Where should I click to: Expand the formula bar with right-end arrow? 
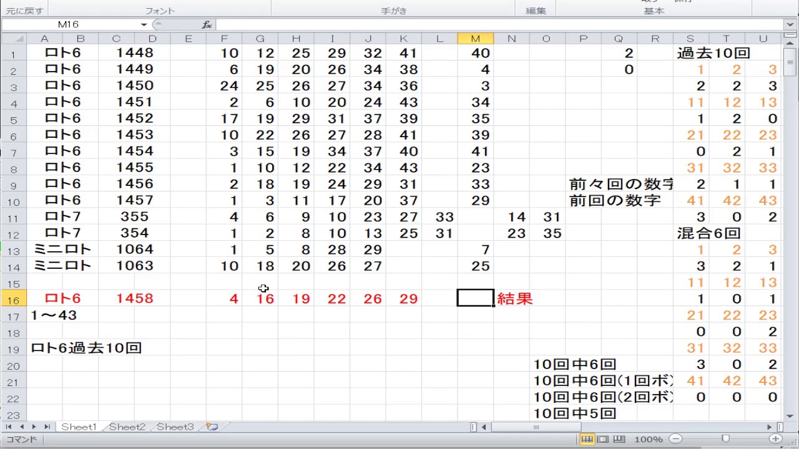(x=791, y=24)
